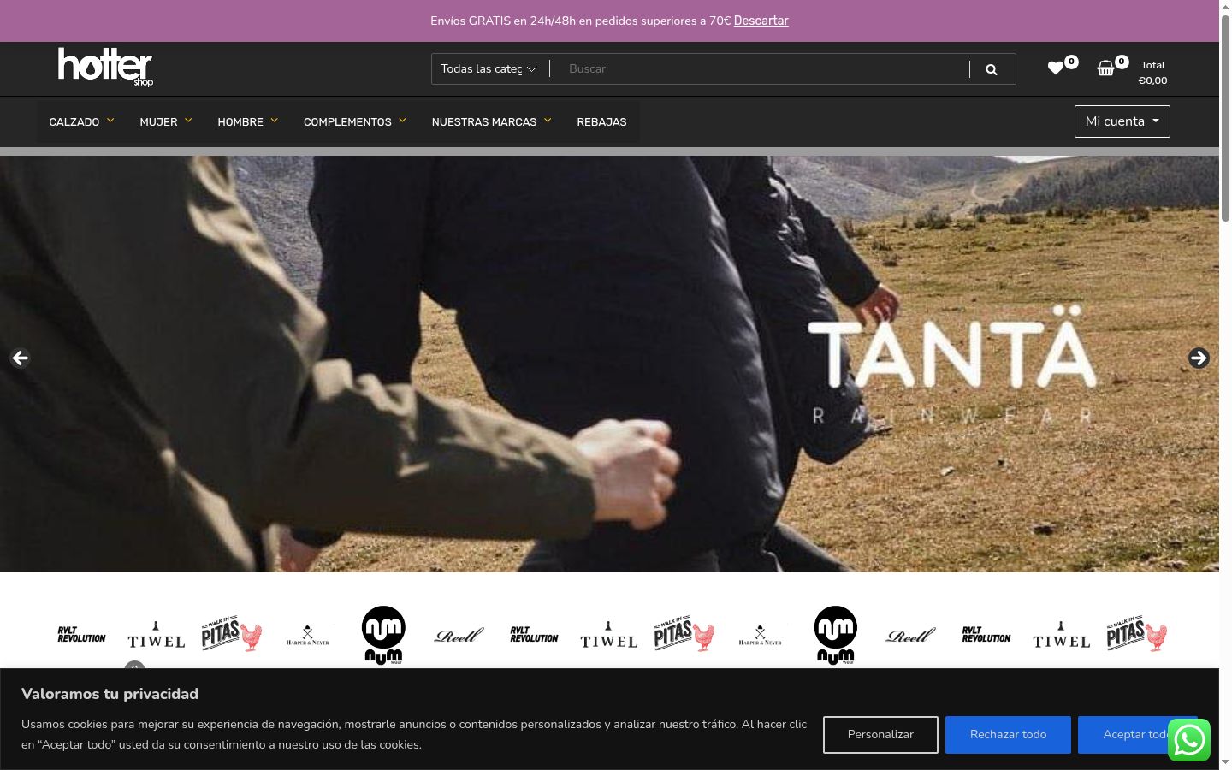This screenshot has height=770, width=1232.
Task: Click Rechazar todo cookie button
Action: point(1008,735)
